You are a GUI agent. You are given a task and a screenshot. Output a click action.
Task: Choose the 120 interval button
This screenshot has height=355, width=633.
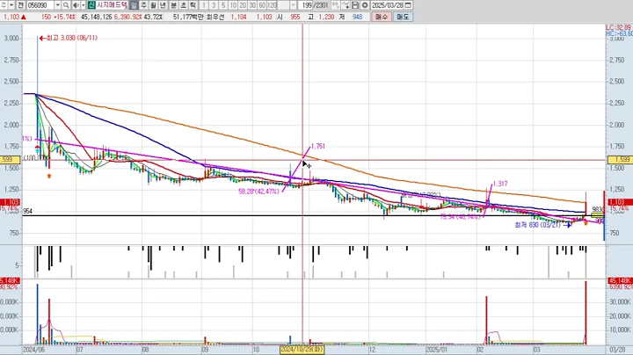[x=272, y=5]
